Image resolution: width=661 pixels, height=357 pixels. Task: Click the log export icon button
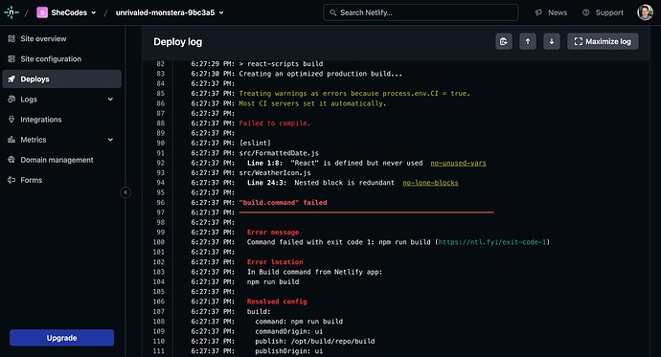click(504, 41)
